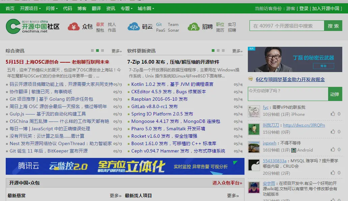The width and height of the screenshot is (348, 201).
Task: Click the 丁磊的秘密云武器 banner
Action: pyautogui.click(x=295, y=59)
